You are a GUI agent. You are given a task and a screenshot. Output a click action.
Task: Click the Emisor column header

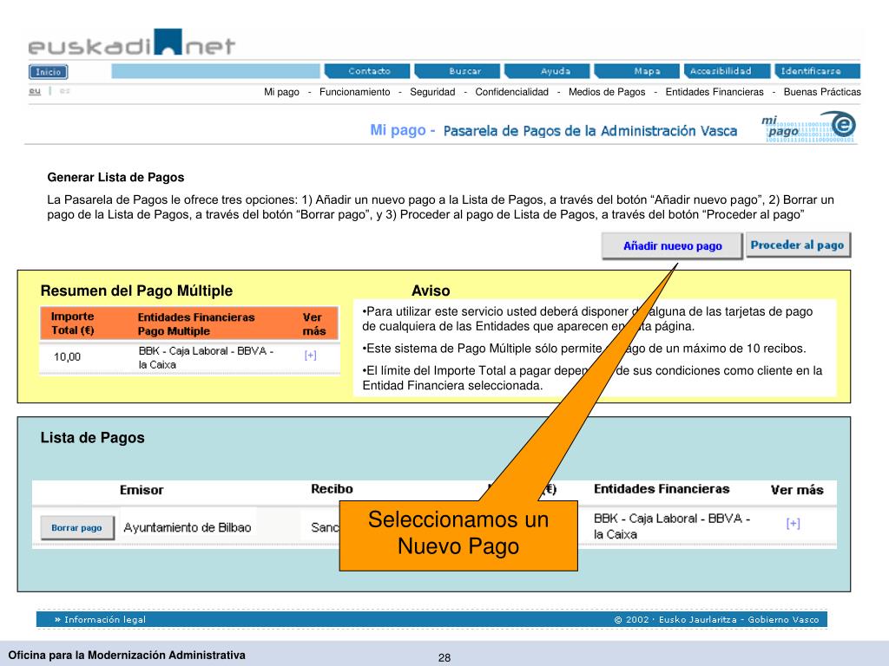coord(142,490)
